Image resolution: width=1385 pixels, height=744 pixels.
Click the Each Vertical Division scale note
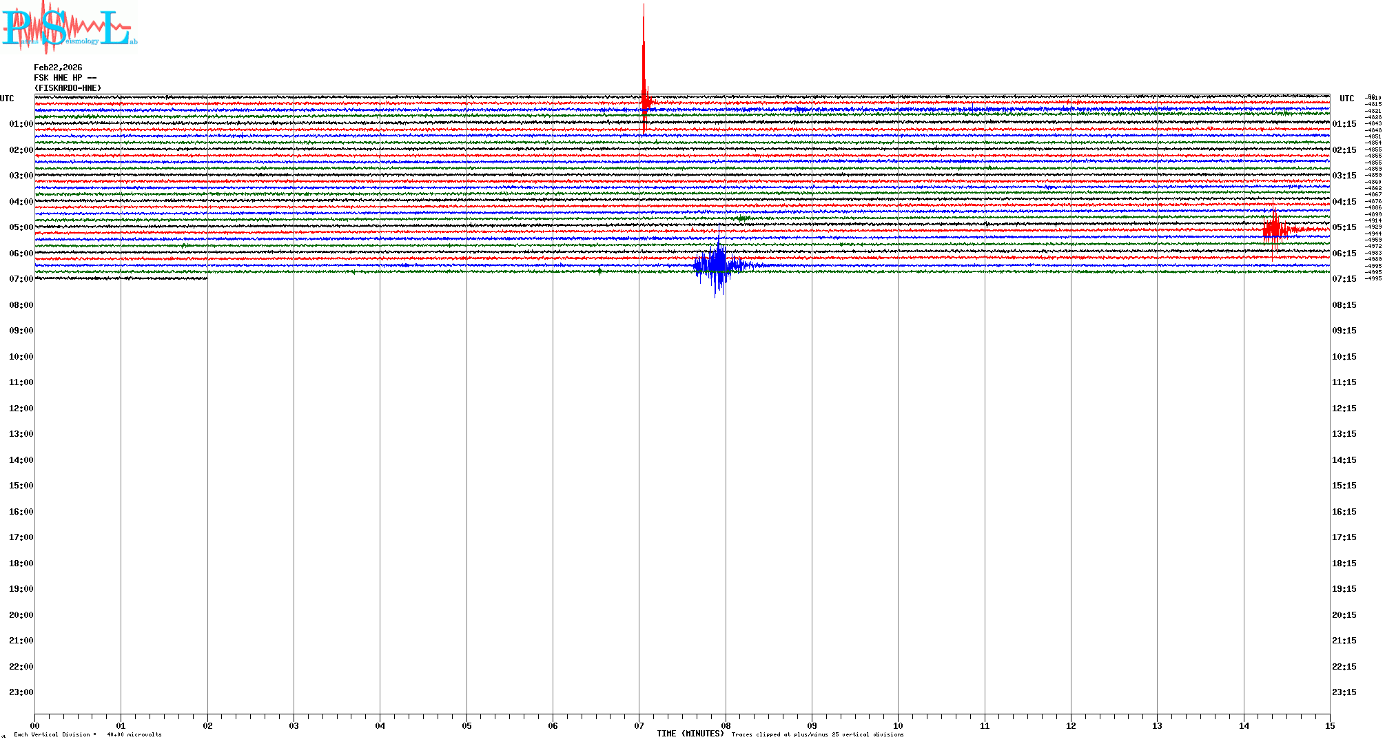pyautogui.click(x=88, y=734)
